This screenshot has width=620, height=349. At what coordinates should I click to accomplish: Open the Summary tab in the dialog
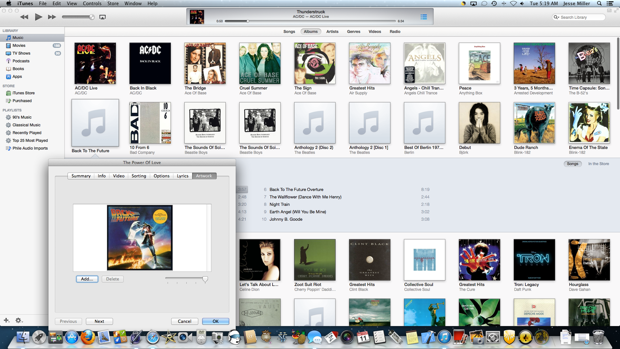(81, 176)
